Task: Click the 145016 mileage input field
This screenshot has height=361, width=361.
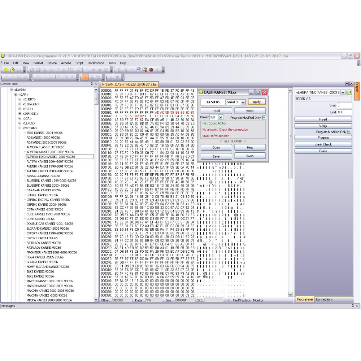Action: coord(213,102)
